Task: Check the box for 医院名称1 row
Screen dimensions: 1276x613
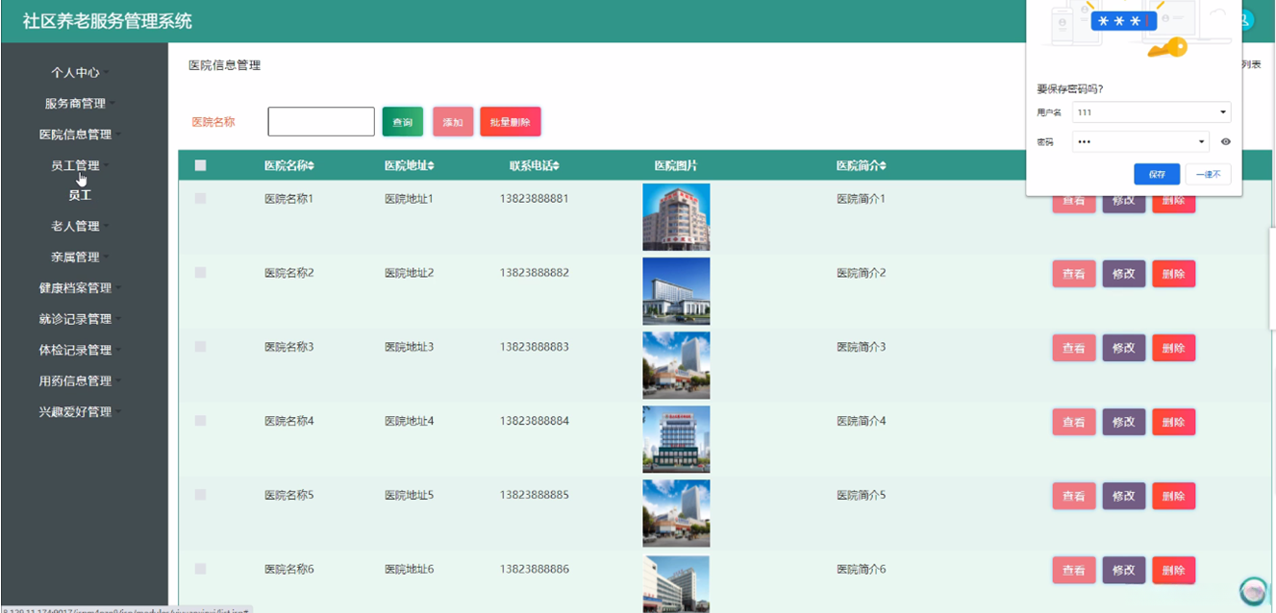Action: 200,198
